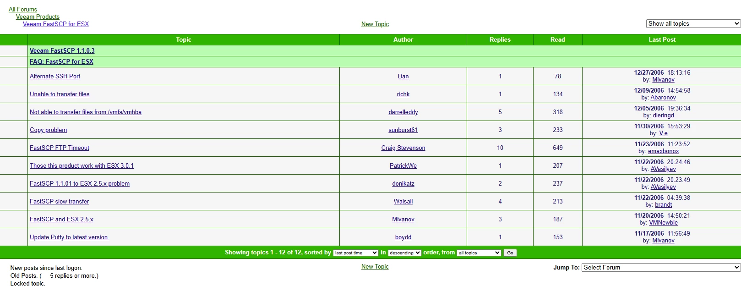Open FastSCP 1.1.01 to ESX 2.5.x problem

coord(80,183)
